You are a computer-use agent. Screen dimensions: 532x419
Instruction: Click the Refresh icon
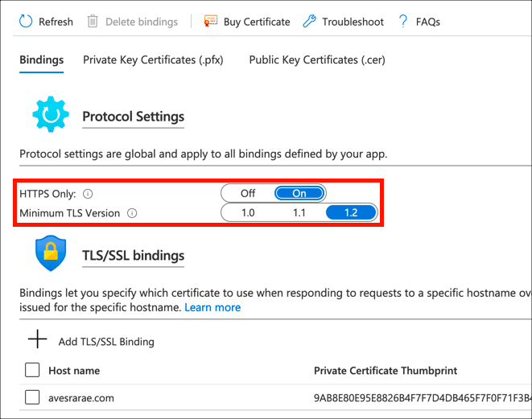tap(26, 22)
